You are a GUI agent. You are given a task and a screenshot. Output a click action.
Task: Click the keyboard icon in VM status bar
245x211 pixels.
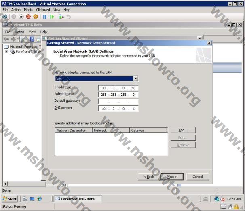[224, 207]
